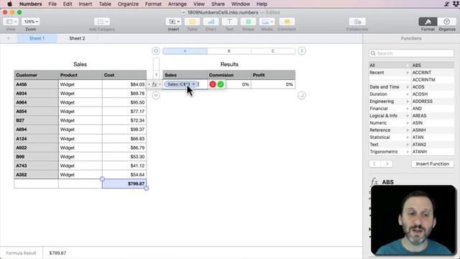460x259 pixels.
Task: Select column B header of Results table
Action: (x=229, y=51)
